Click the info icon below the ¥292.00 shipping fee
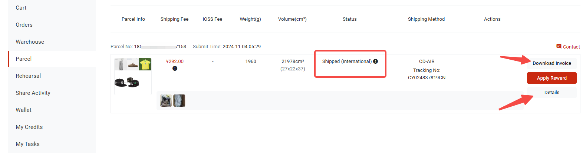586x153 pixels. pyautogui.click(x=175, y=69)
